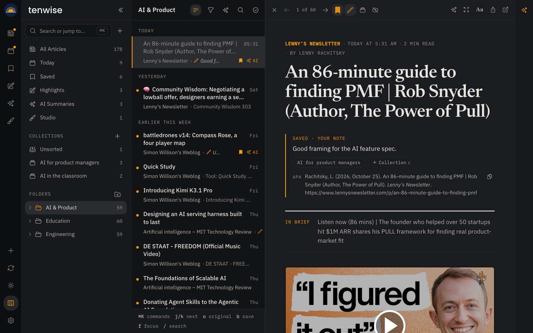
Task: Click the add Collection chip
Action: (x=391, y=163)
